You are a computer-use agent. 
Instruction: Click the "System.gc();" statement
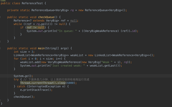coord(23,76)
